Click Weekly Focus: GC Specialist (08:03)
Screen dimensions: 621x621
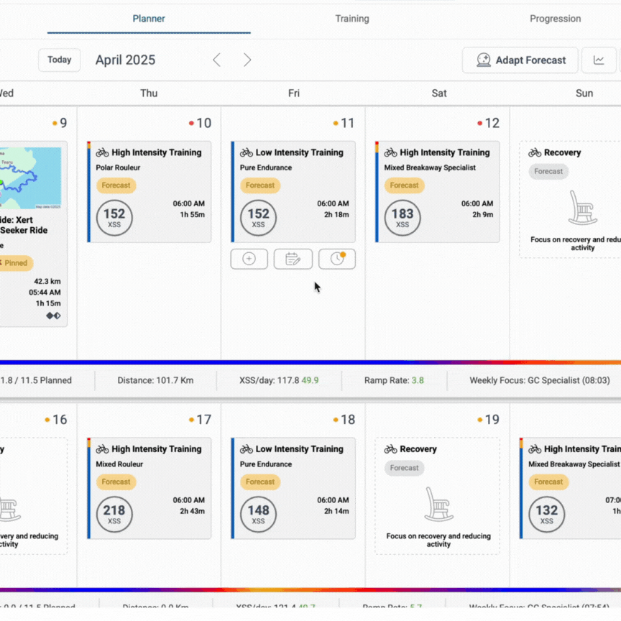[540, 380]
